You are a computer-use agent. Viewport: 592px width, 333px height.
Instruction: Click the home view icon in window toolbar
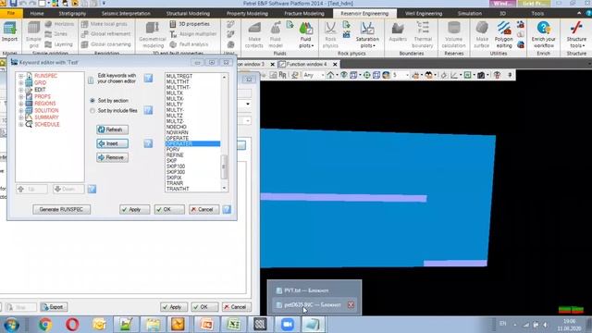tap(330, 75)
